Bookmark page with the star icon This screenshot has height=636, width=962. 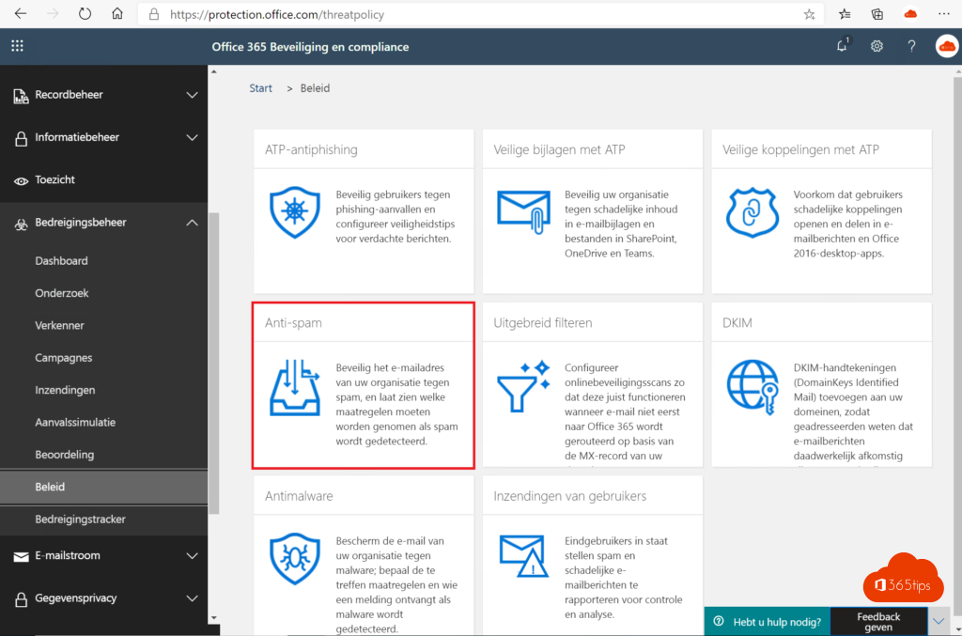(809, 15)
